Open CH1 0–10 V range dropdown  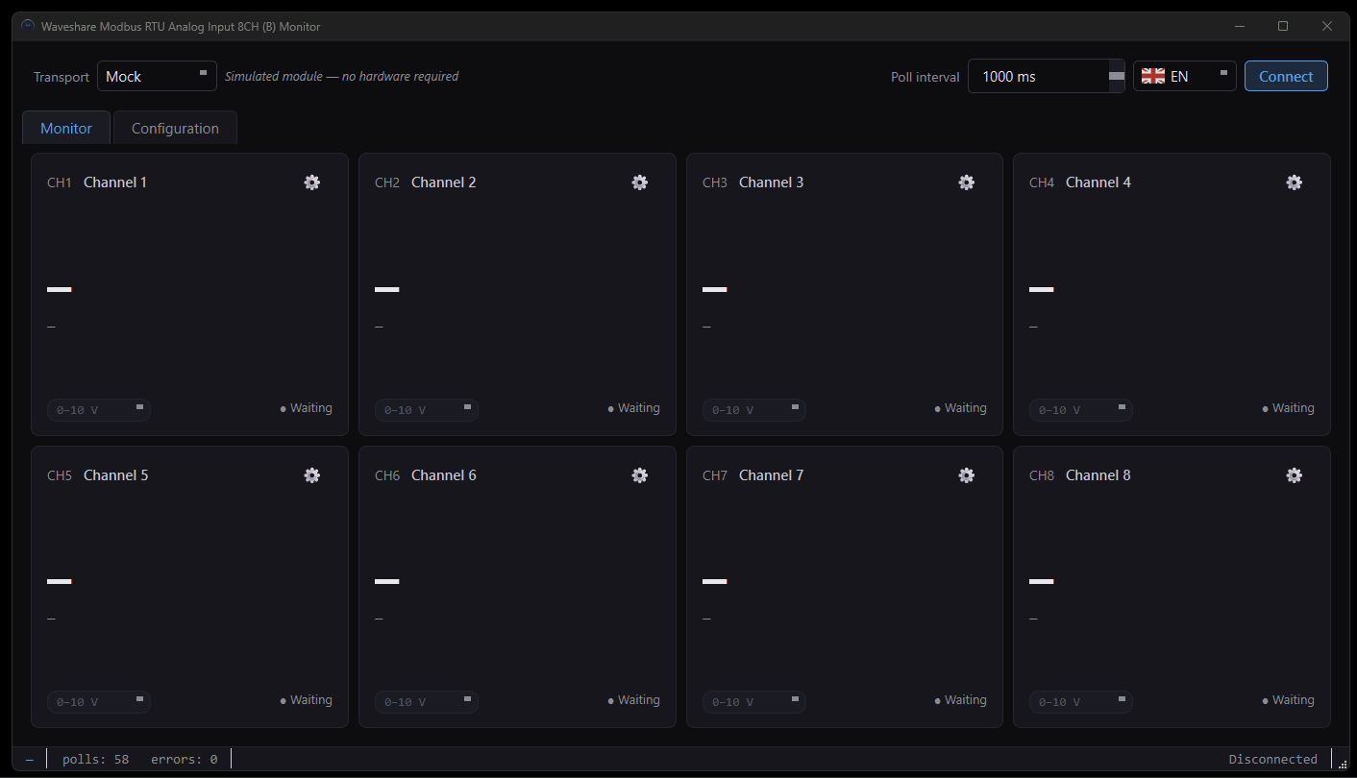[99, 410]
